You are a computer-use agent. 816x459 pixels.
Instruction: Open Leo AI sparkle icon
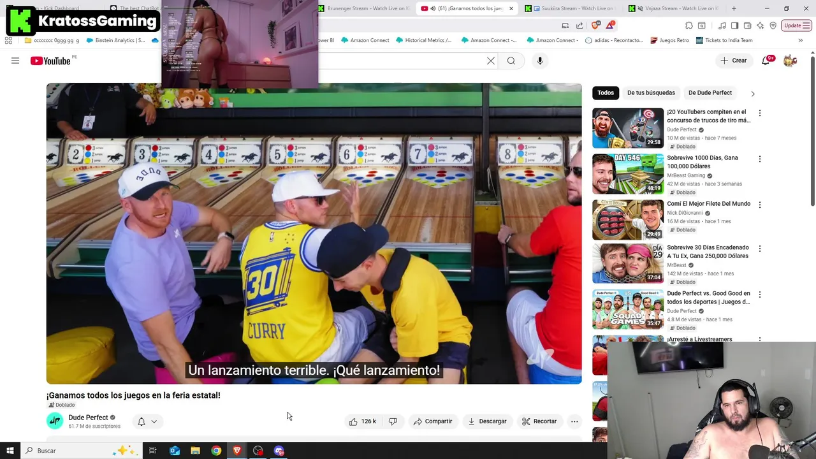click(x=760, y=25)
